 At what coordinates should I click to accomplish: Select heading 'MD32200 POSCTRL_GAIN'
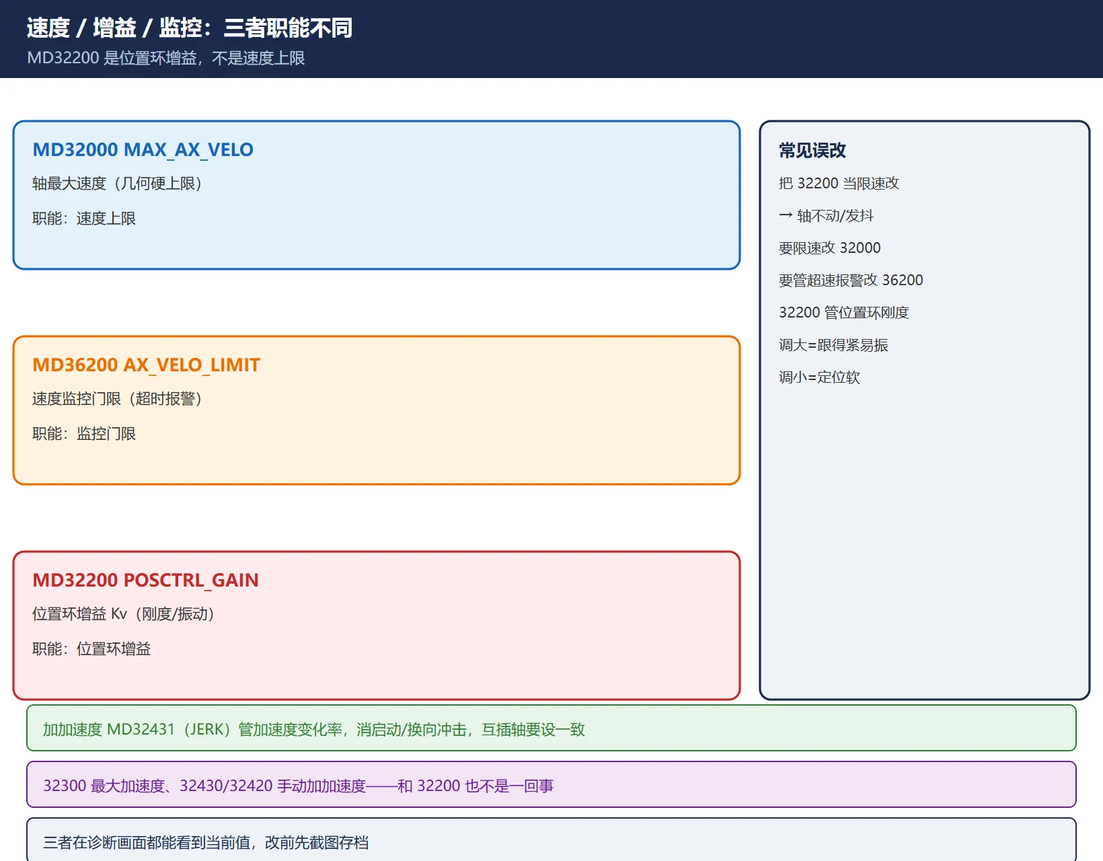(x=145, y=580)
